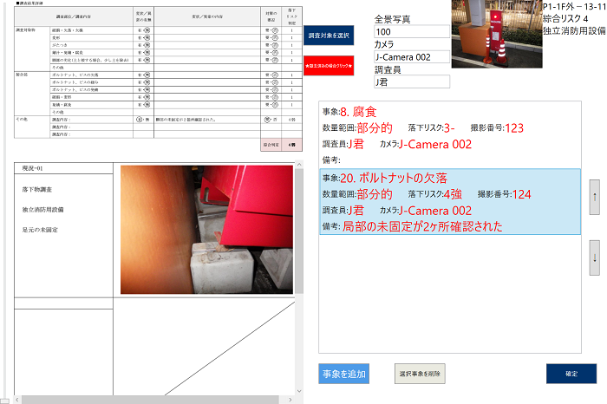Click the red registered-item click button
The width and height of the screenshot is (607, 404).
click(329, 66)
